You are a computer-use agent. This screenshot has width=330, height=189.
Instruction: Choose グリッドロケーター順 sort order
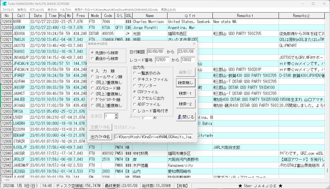click(106, 100)
